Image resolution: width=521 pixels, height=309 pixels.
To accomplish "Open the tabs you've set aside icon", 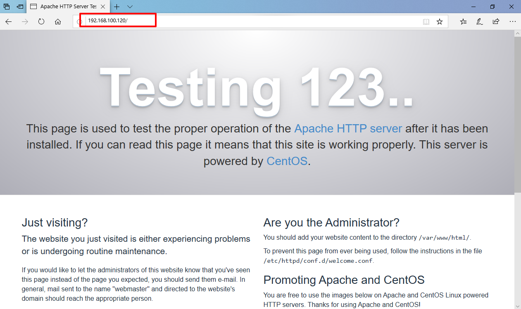I will click(7, 7).
